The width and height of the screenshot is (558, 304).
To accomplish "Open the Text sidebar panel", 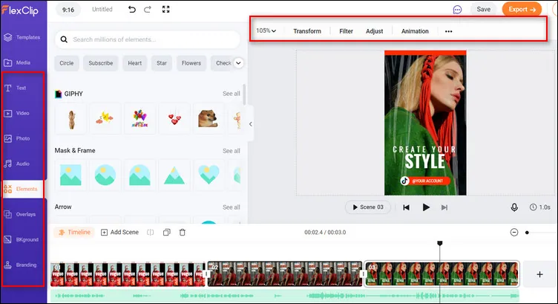I will [x=16, y=88].
